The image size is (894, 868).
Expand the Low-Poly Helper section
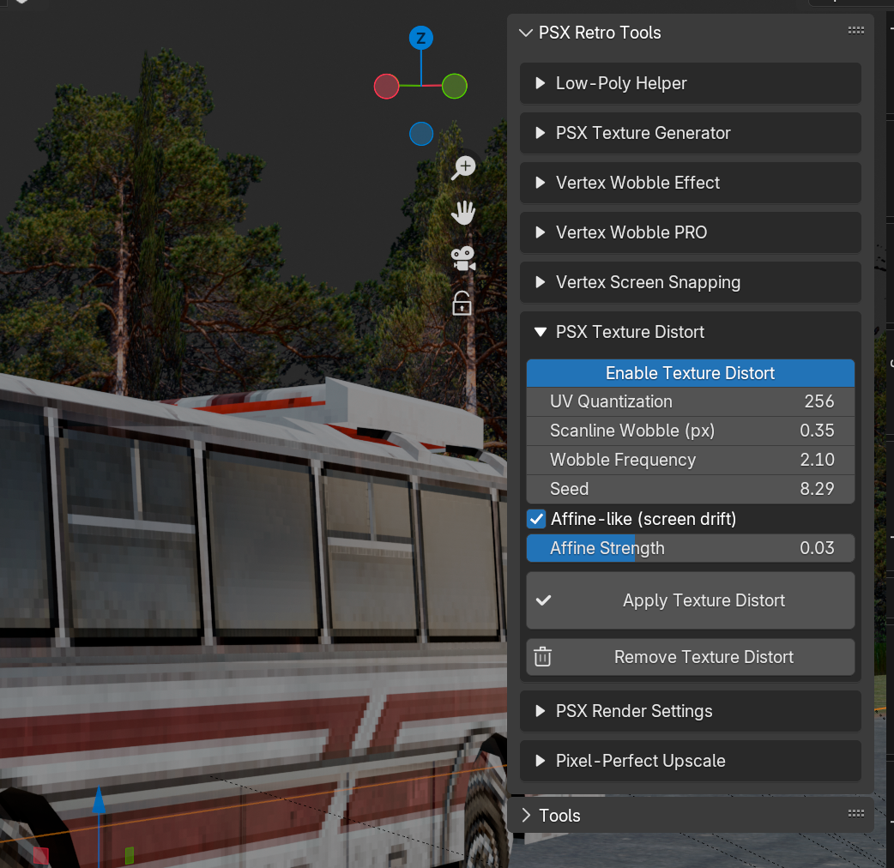pos(690,83)
